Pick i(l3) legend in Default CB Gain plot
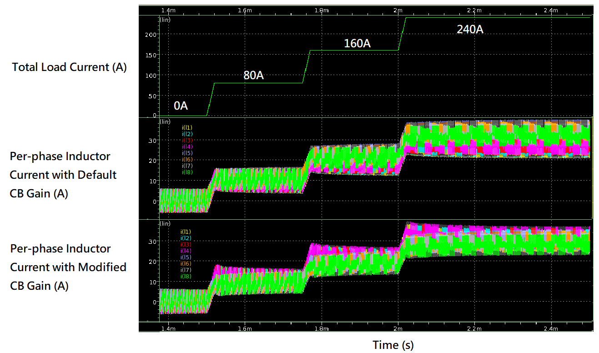This screenshot has width=599, height=353. click(187, 141)
